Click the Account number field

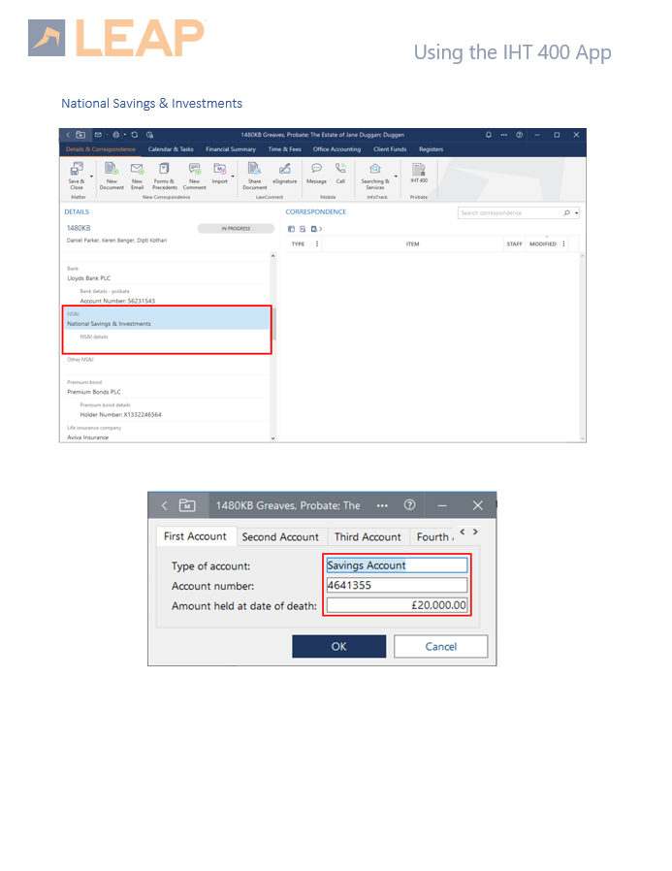coord(397,586)
